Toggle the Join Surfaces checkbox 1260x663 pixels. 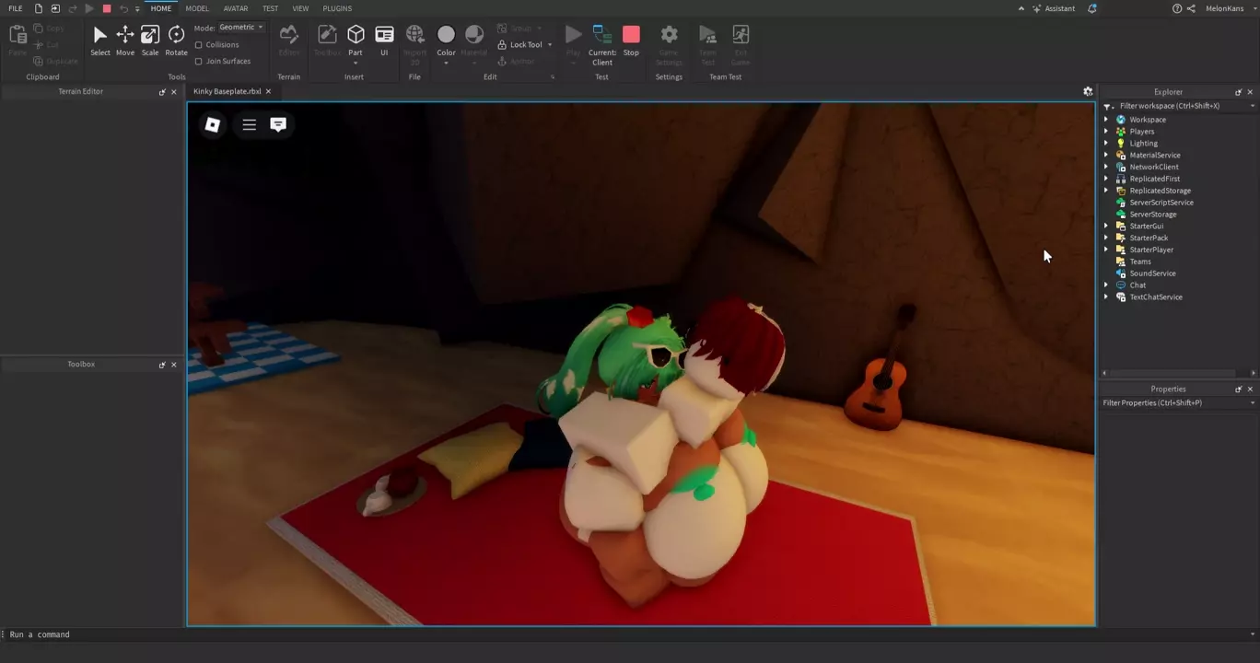(x=199, y=62)
